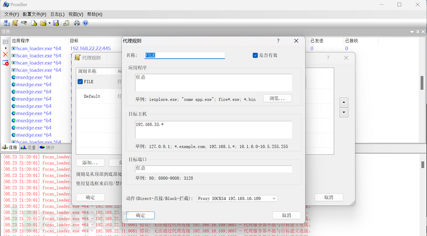Open the 文件(F) menu
427x236 pixels.
11,14
